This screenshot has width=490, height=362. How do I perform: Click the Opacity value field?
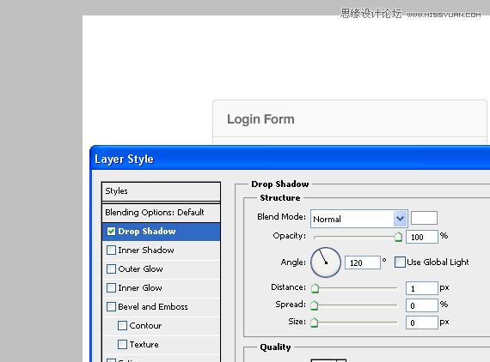click(x=422, y=237)
